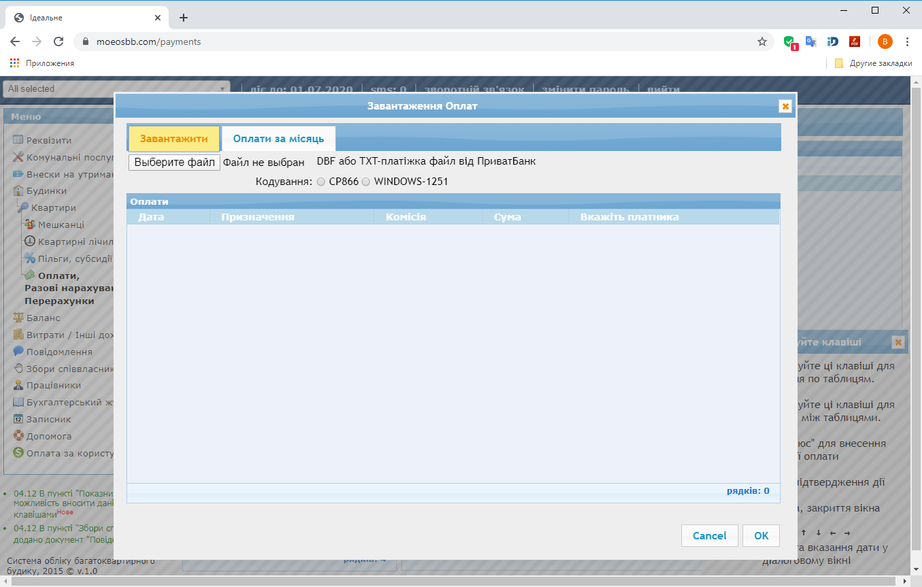Image resolution: width=922 pixels, height=587 pixels.
Task: Click the Працівники worker icon
Action: coord(18,386)
